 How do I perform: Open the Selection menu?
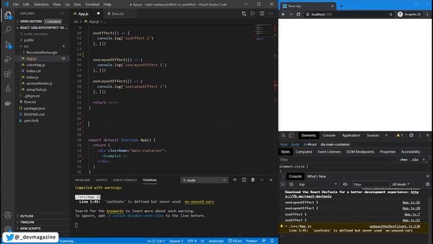pos(41,5)
